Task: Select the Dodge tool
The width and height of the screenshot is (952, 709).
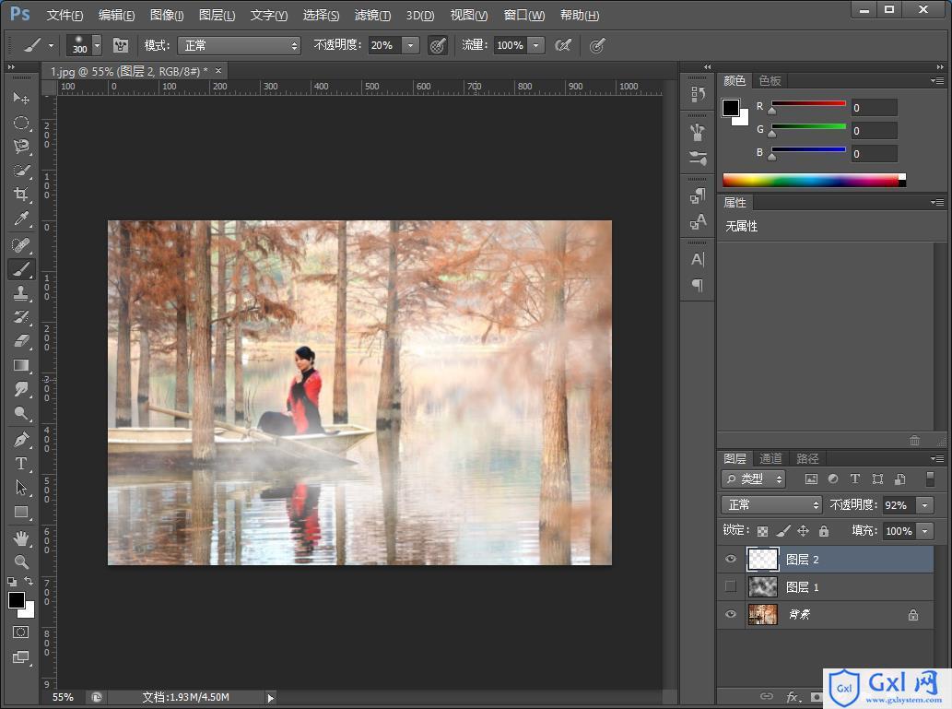Action: [21, 413]
